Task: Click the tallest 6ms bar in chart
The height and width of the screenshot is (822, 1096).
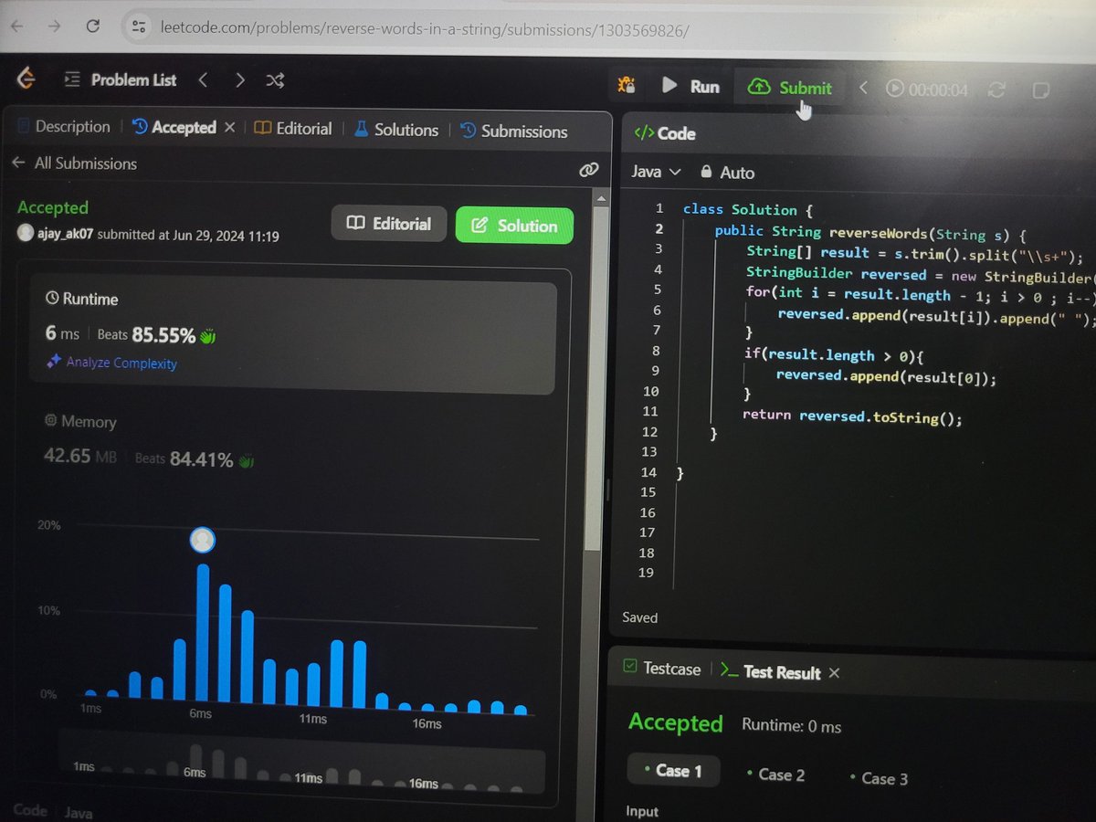Action: [x=203, y=634]
